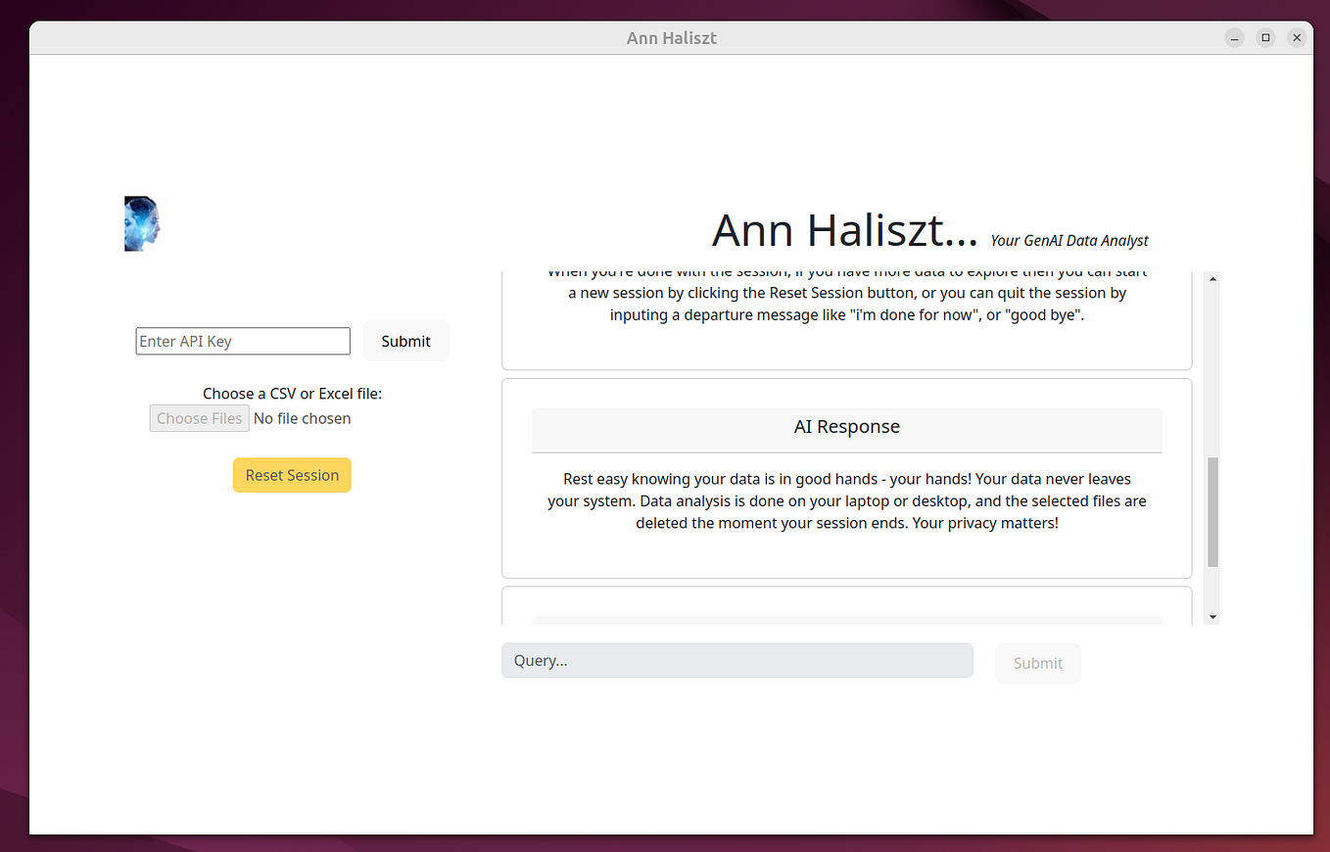Screen dimensions: 1330x852
Task: Click the No file chosen label
Action: pos(302,418)
